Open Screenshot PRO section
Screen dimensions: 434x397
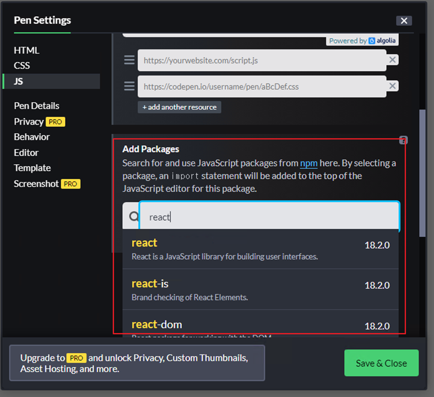pyautogui.click(x=47, y=184)
